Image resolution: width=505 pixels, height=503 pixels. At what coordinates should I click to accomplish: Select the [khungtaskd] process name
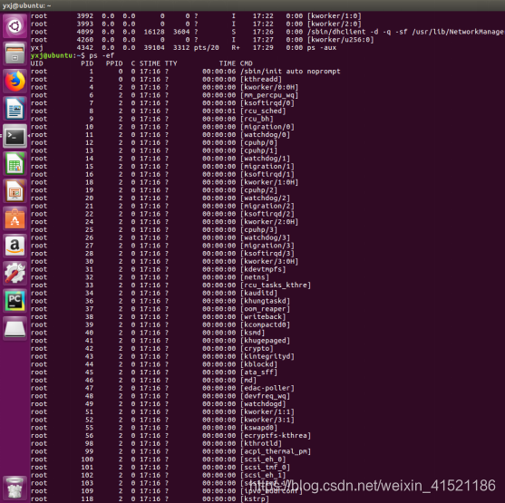point(265,301)
